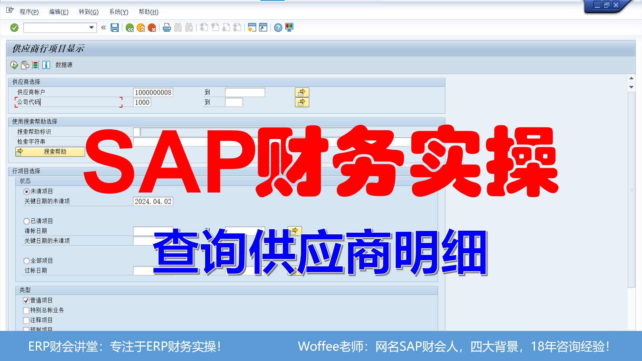Image resolution: width=642 pixels, height=361 pixels.
Task: Click the command entry text field
Action: (56, 28)
